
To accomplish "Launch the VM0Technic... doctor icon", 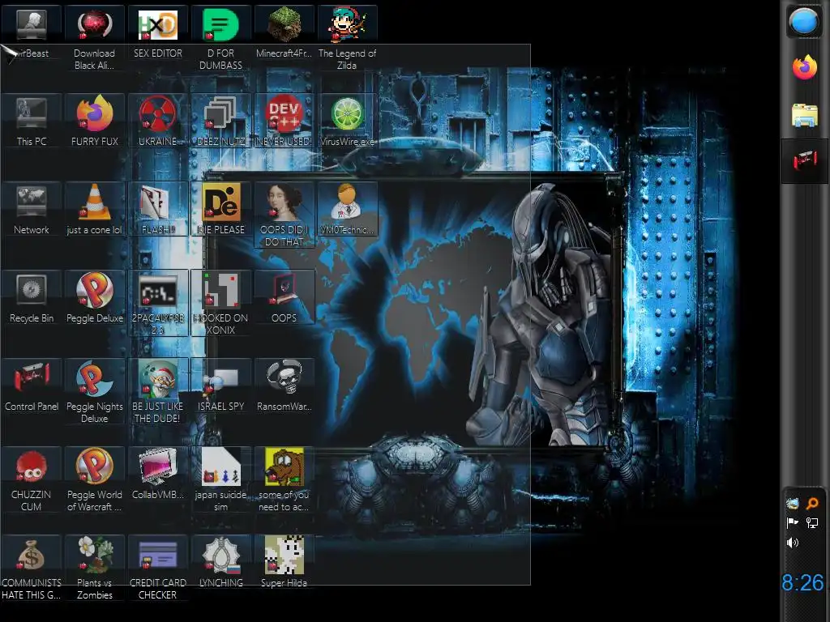I will click(347, 202).
